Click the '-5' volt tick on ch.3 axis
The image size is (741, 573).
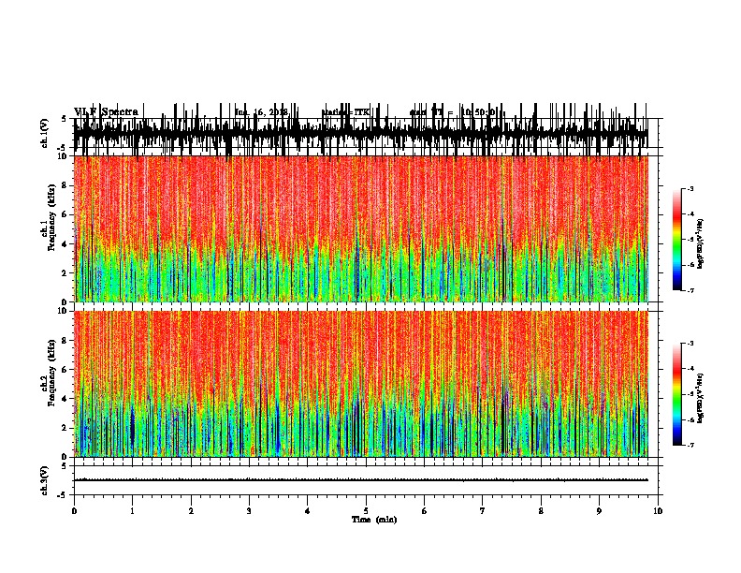coord(64,495)
